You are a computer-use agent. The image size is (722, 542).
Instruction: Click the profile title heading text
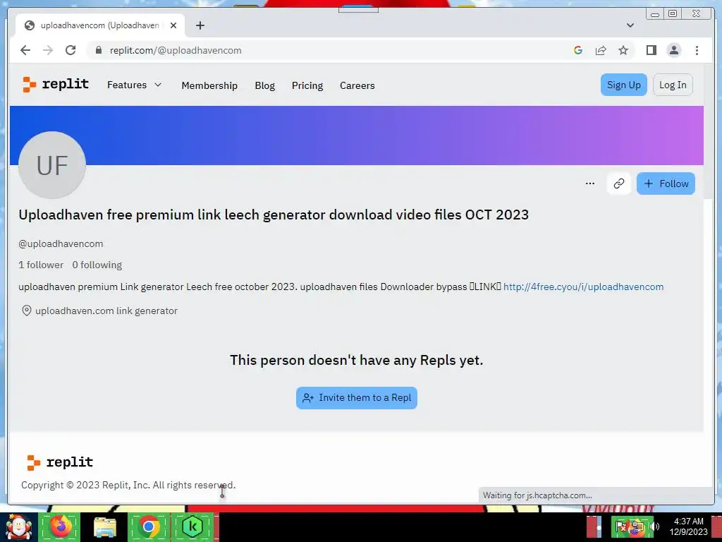click(x=274, y=215)
